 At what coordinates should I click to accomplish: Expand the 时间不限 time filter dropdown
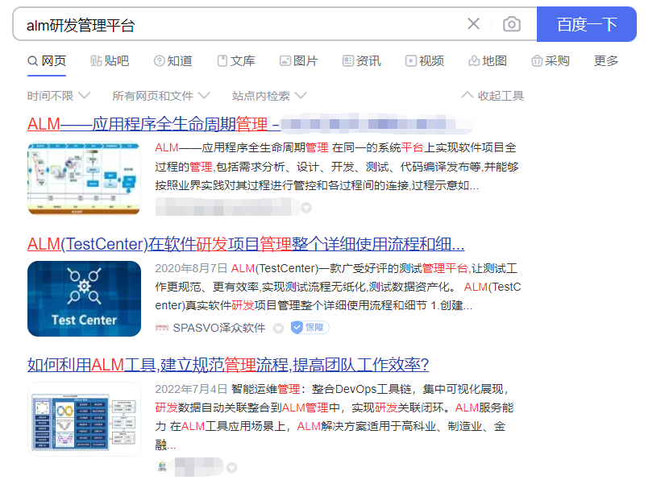pos(59,96)
